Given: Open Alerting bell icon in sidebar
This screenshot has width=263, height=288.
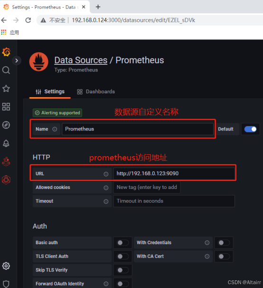Looking at the screenshot, I should [6, 143].
